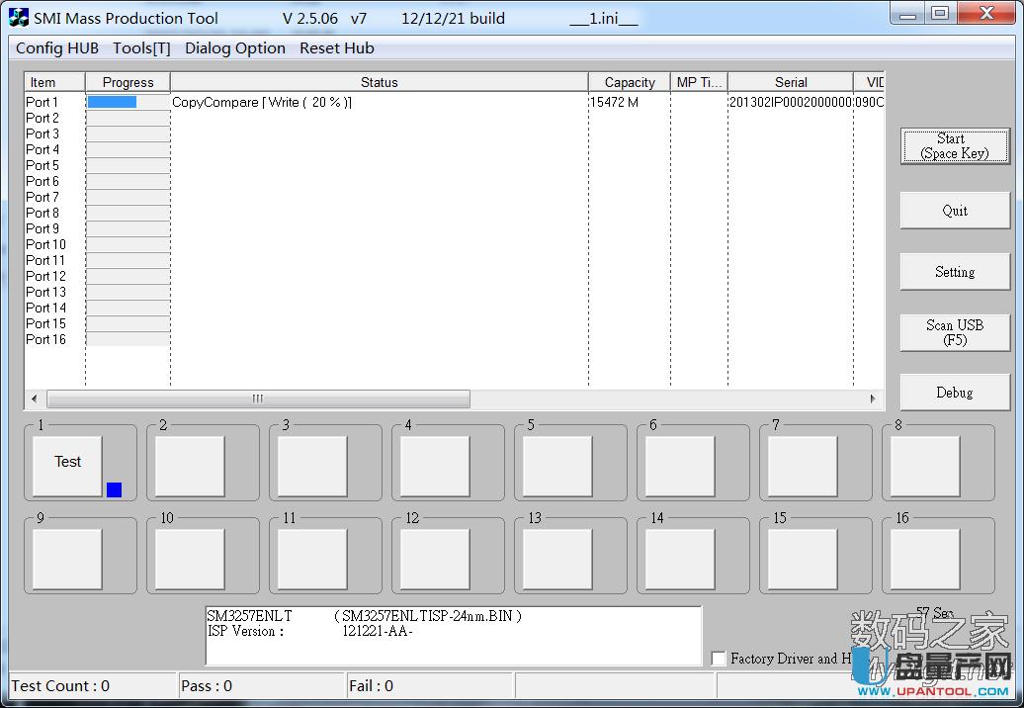The height and width of the screenshot is (708, 1024).
Task: Click the horizontal scrollbar right arrow
Action: tap(873, 398)
